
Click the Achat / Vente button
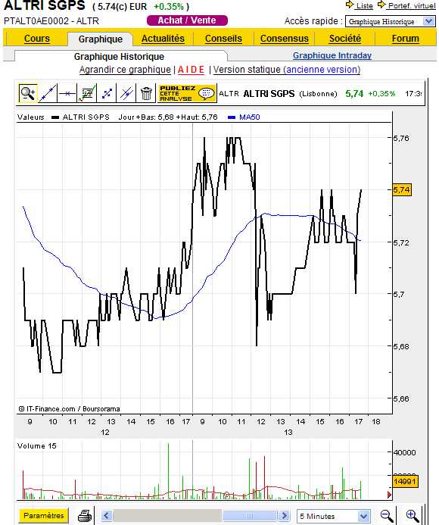[187, 20]
